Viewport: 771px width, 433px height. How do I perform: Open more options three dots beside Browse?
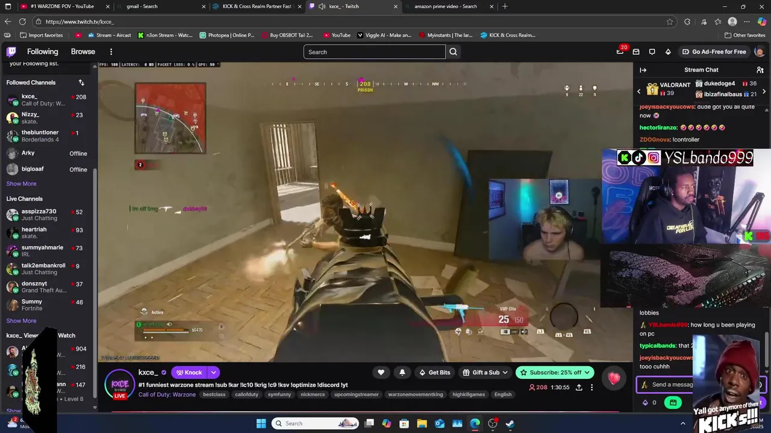[x=111, y=52]
